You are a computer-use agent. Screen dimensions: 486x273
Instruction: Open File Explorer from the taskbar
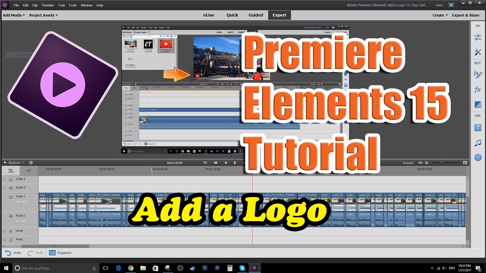142,268
